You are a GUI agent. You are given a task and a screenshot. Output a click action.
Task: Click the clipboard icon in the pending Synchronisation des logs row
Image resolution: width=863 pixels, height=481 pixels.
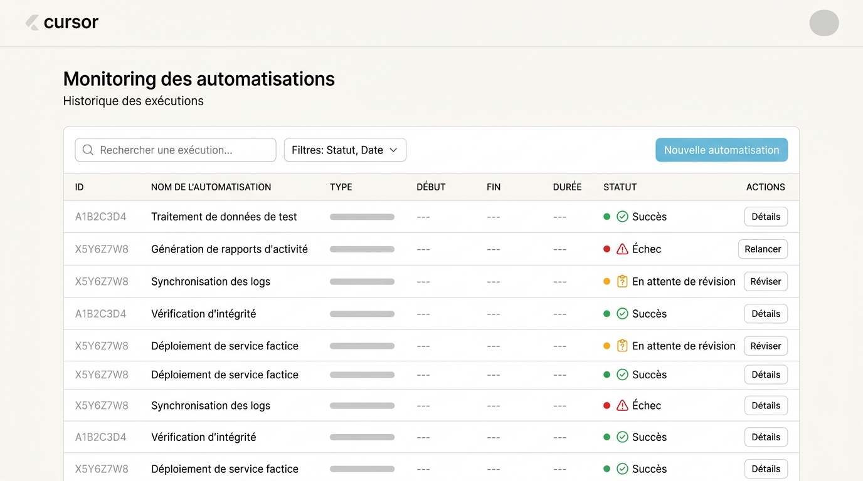pyautogui.click(x=622, y=281)
